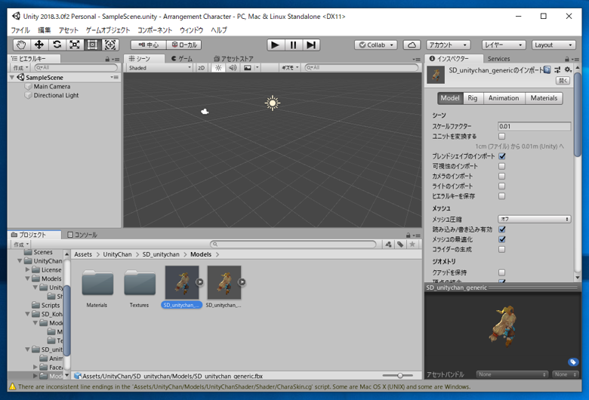
Task: Switch to the Services tab
Action: (499, 59)
